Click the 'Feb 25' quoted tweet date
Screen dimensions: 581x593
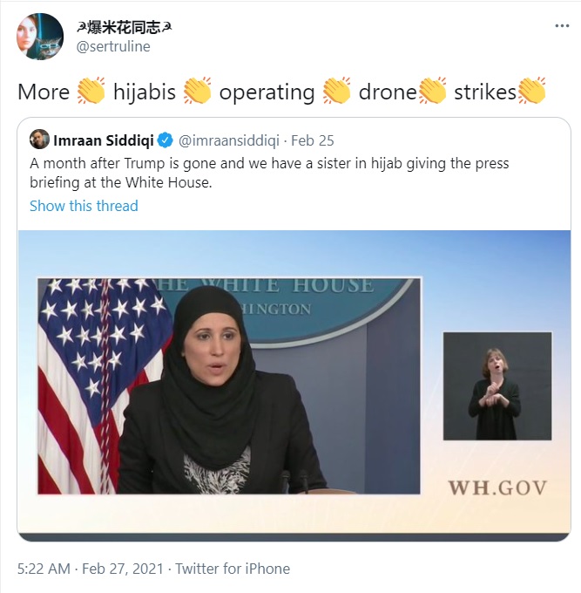313,140
